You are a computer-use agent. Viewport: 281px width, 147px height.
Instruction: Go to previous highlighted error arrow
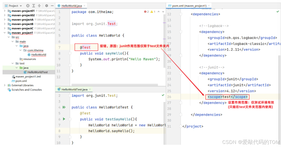coord(159,12)
